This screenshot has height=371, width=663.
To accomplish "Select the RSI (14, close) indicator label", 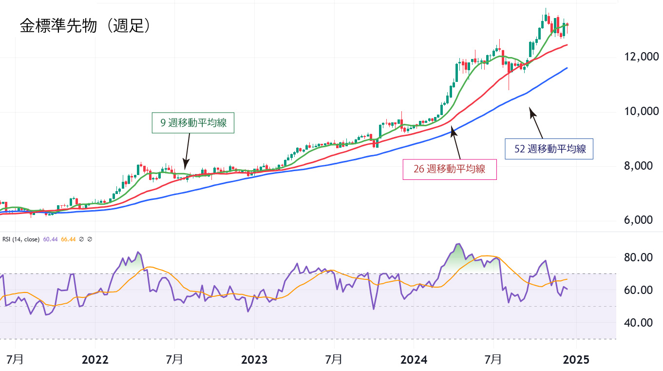I will 22,239.
